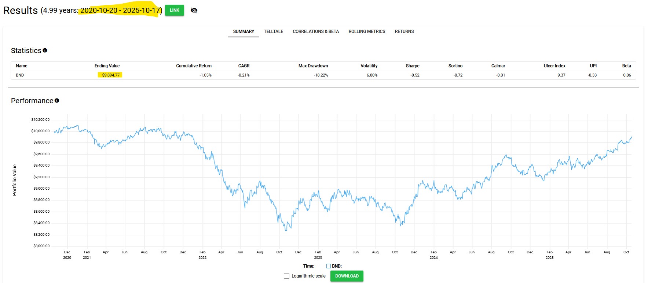Screen dimensions: 648x283
Task: Click the highlighted 2020-10-20 - 2025-10-17 date range
Action: click(x=120, y=10)
